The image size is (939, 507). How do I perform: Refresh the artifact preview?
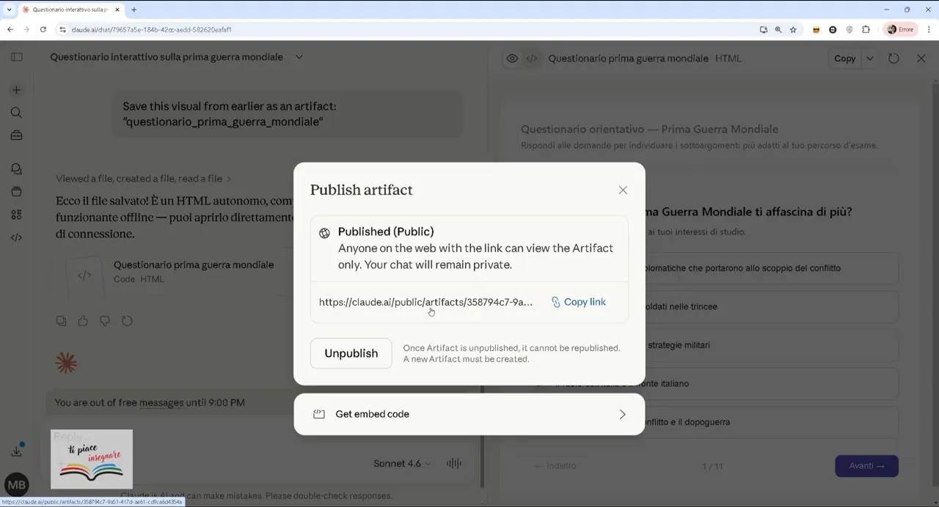894,59
